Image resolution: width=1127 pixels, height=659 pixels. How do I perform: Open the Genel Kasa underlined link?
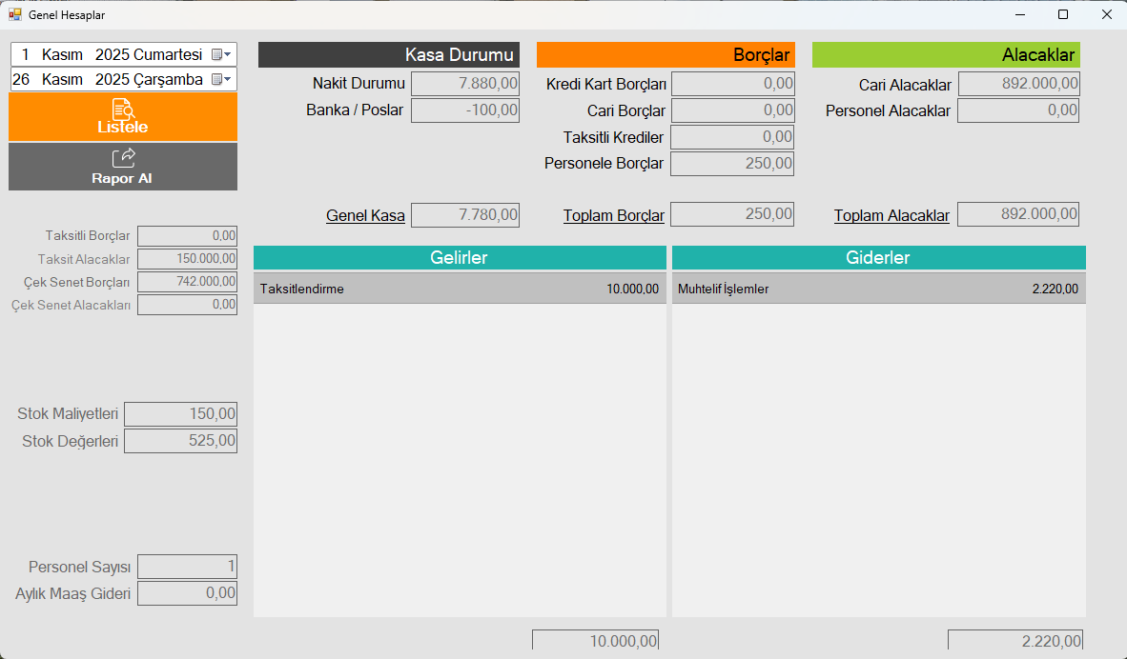pyautogui.click(x=365, y=215)
